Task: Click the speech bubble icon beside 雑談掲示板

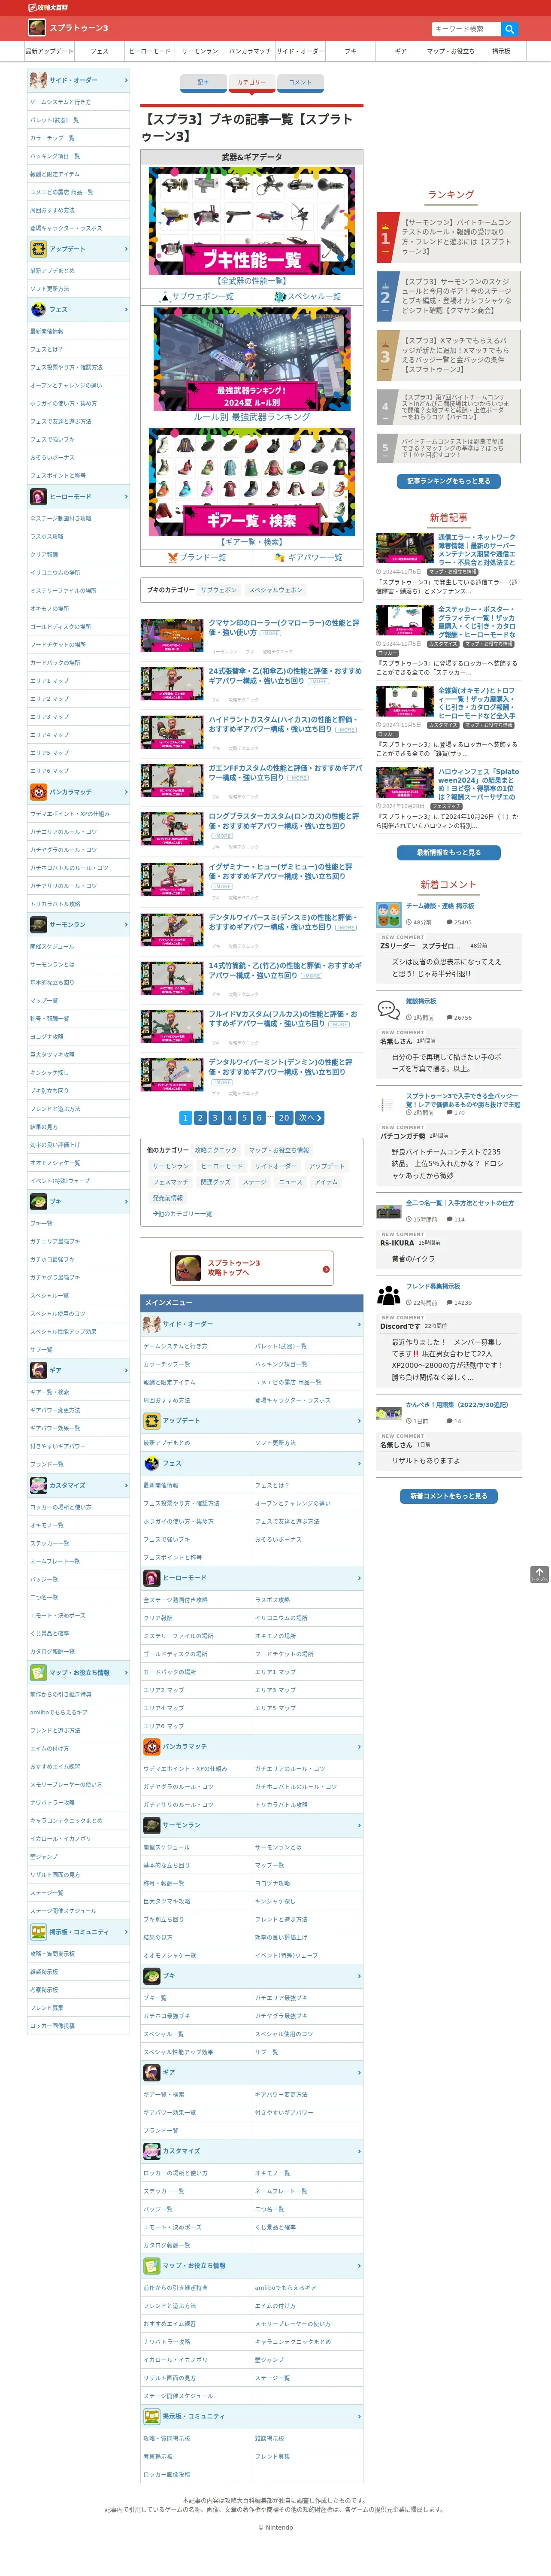Action: click(388, 1009)
